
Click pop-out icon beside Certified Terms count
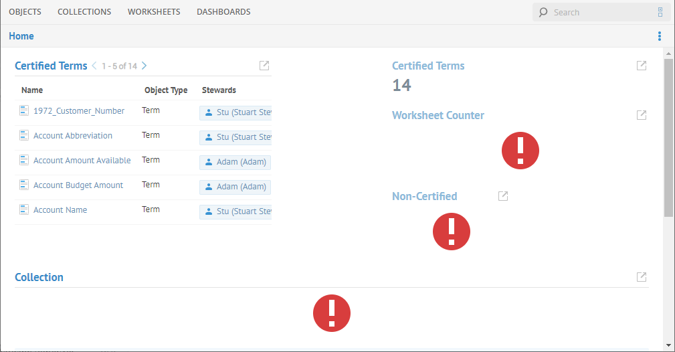(641, 66)
